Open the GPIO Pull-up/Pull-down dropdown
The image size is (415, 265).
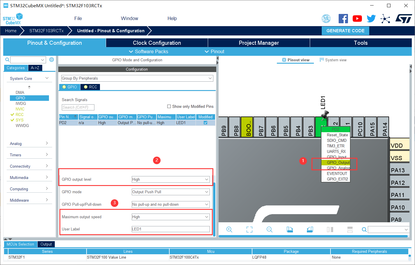pyautogui.click(x=170, y=205)
